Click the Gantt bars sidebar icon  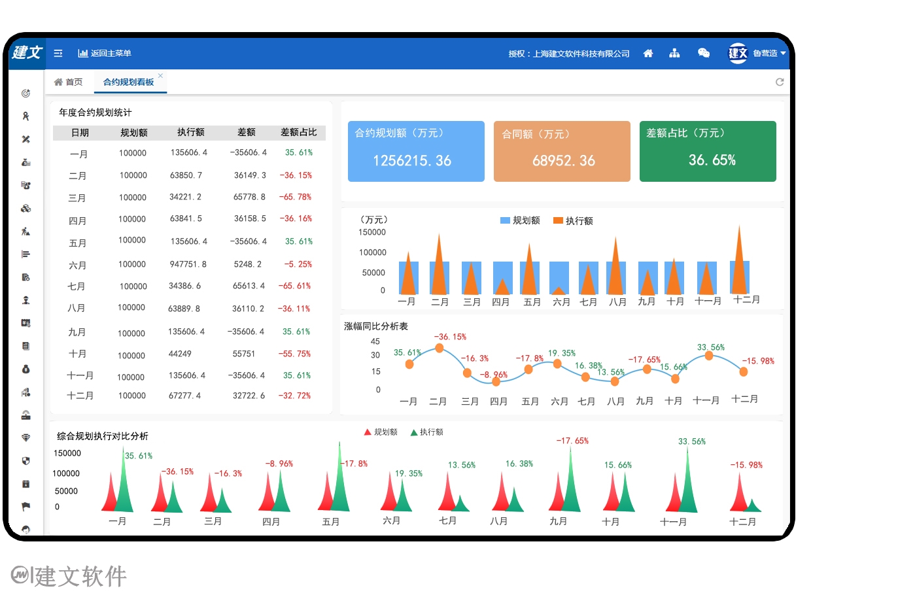point(26,254)
